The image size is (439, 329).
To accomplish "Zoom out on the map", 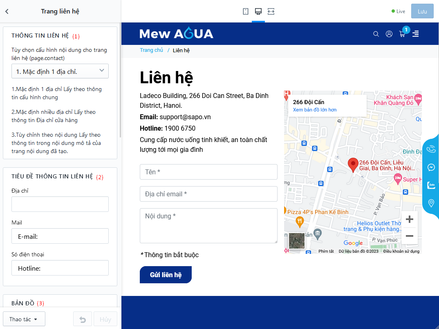I will click(x=409, y=236).
